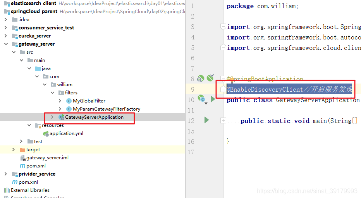
Task: Expand GatewayServerApplication class chevron
Action: click(x=52, y=117)
